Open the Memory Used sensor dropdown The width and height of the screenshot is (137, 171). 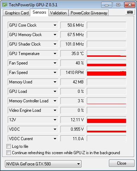click(x=55, y=82)
